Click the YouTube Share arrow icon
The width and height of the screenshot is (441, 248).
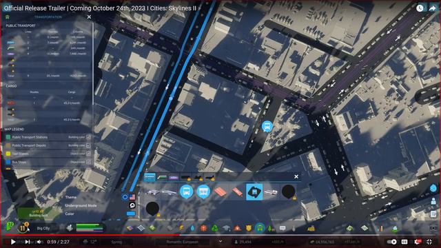click(432, 8)
